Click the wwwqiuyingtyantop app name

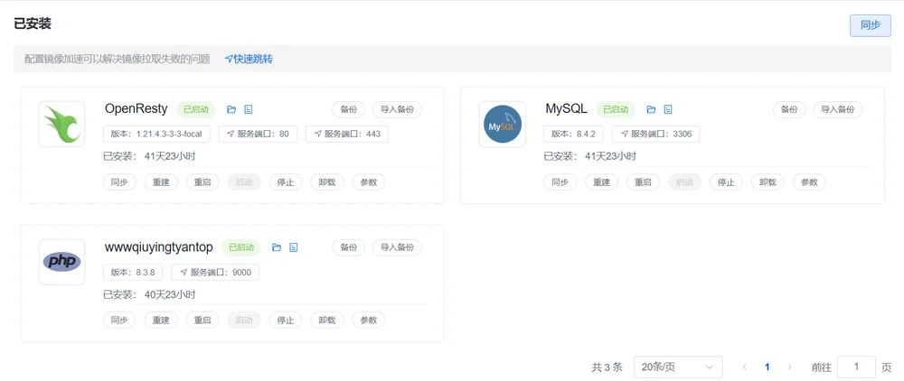pyautogui.click(x=158, y=247)
